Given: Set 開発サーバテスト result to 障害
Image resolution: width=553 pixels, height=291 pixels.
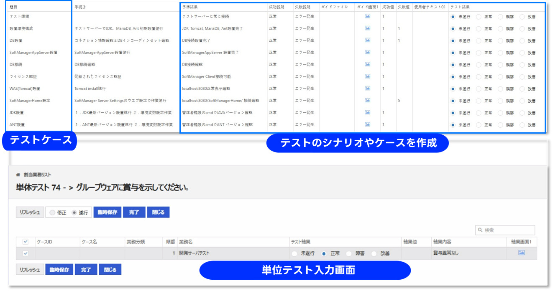Looking at the screenshot, I should [x=348, y=253].
